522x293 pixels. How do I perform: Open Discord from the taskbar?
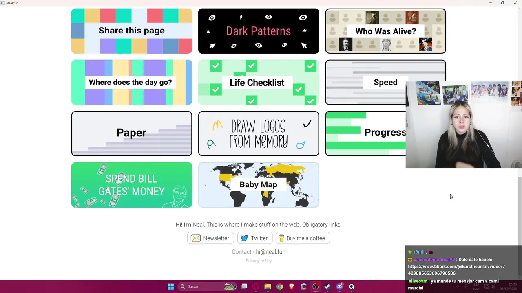tap(340, 286)
